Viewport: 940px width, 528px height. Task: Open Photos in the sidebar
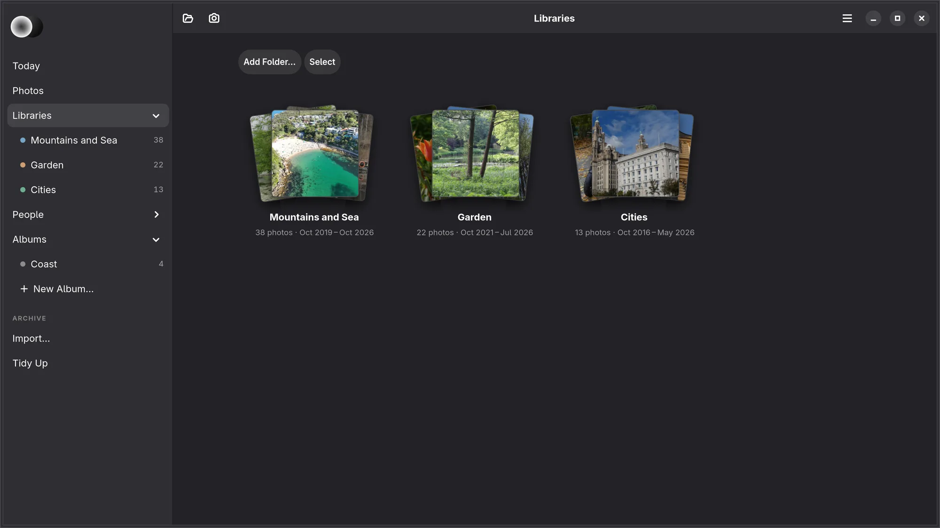88,91
